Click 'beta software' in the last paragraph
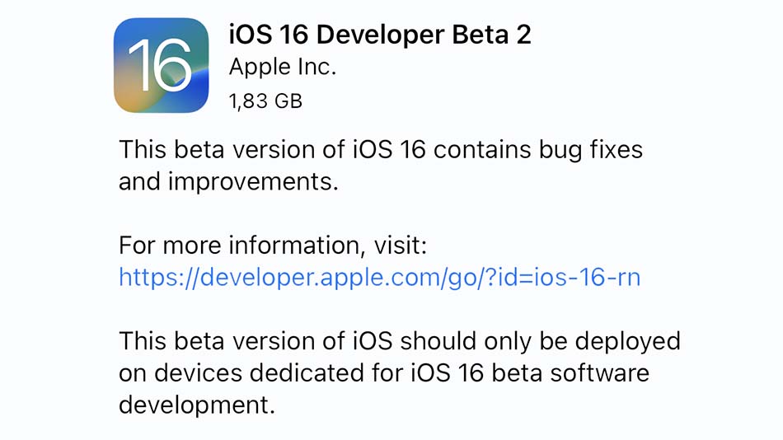This screenshot has height=440, width=783. (571, 372)
